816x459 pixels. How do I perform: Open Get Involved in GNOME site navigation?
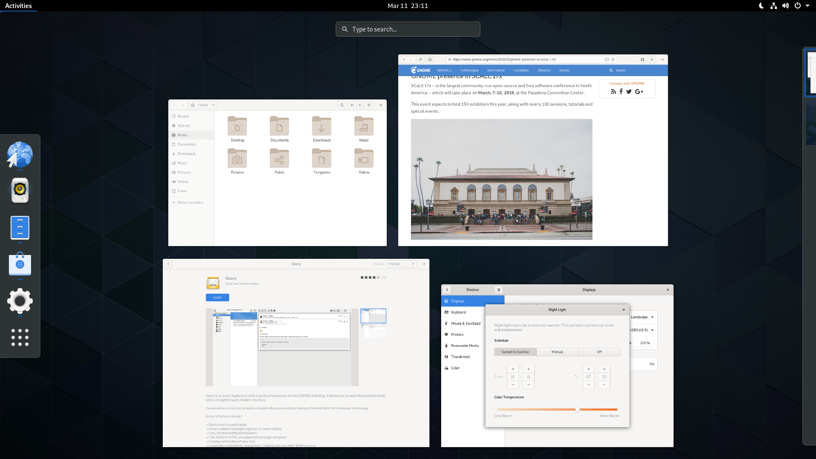[496, 71]
